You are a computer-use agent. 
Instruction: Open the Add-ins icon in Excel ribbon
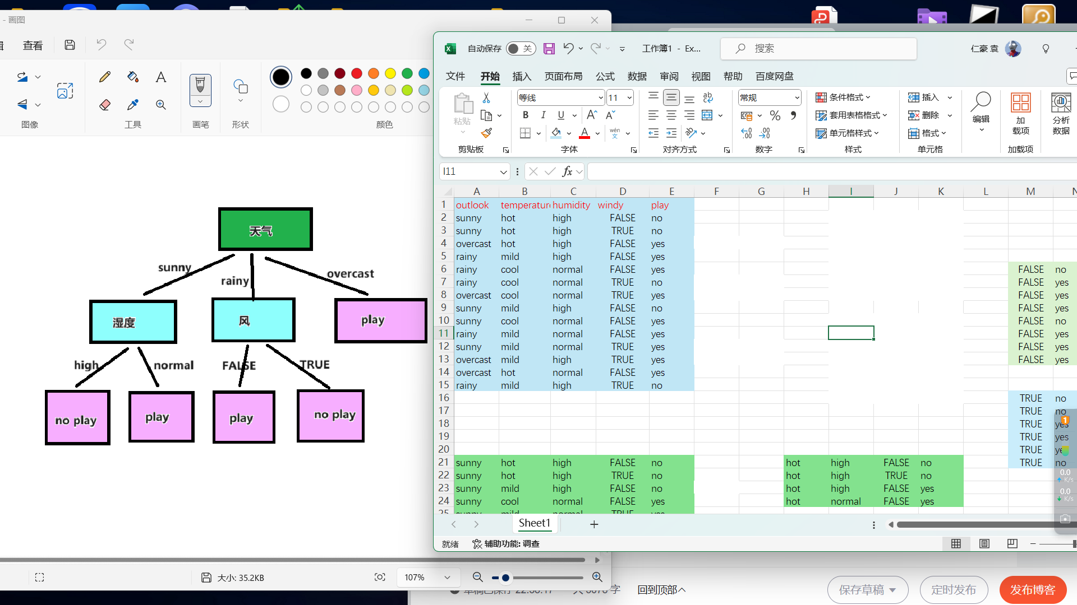click(x=1020, y=114)
